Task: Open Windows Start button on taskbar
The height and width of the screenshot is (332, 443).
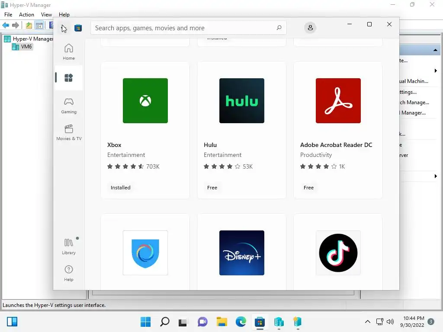Action: pos(145,322)
